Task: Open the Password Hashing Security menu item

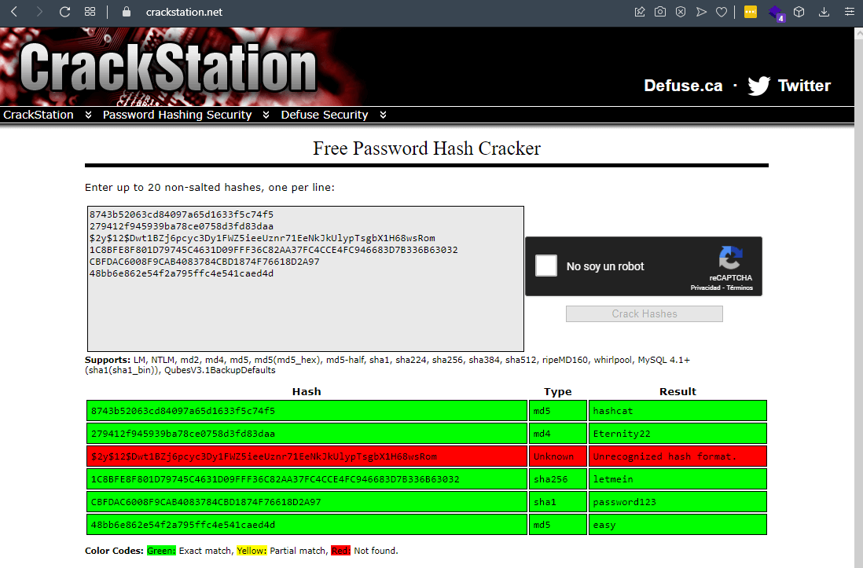Action: pyautogui.click(x=177, y=115)
